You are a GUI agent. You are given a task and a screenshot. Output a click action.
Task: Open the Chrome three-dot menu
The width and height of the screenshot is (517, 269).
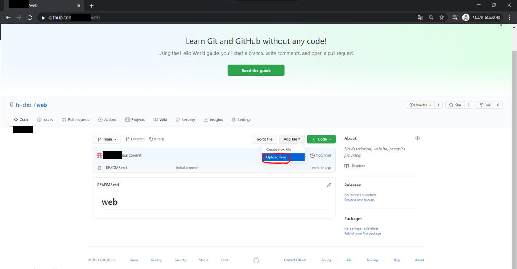point(510,17)
